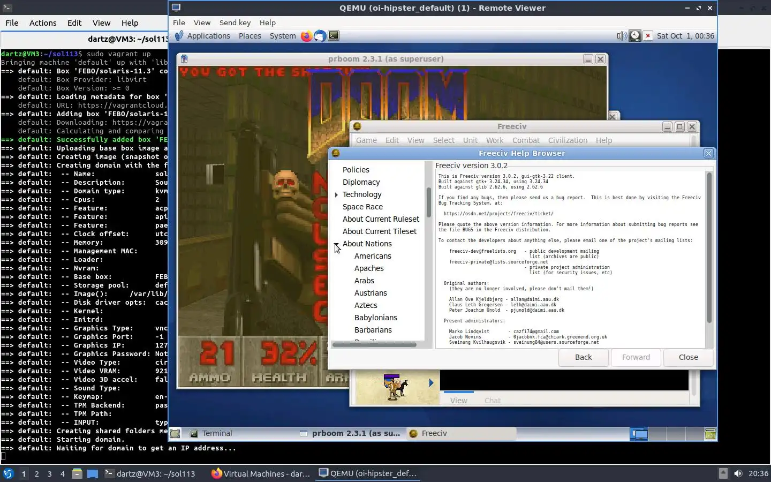Screen dimensions: 771x482
Task: Collapse the About Nations tree node
Action: [x=336, y=244]
